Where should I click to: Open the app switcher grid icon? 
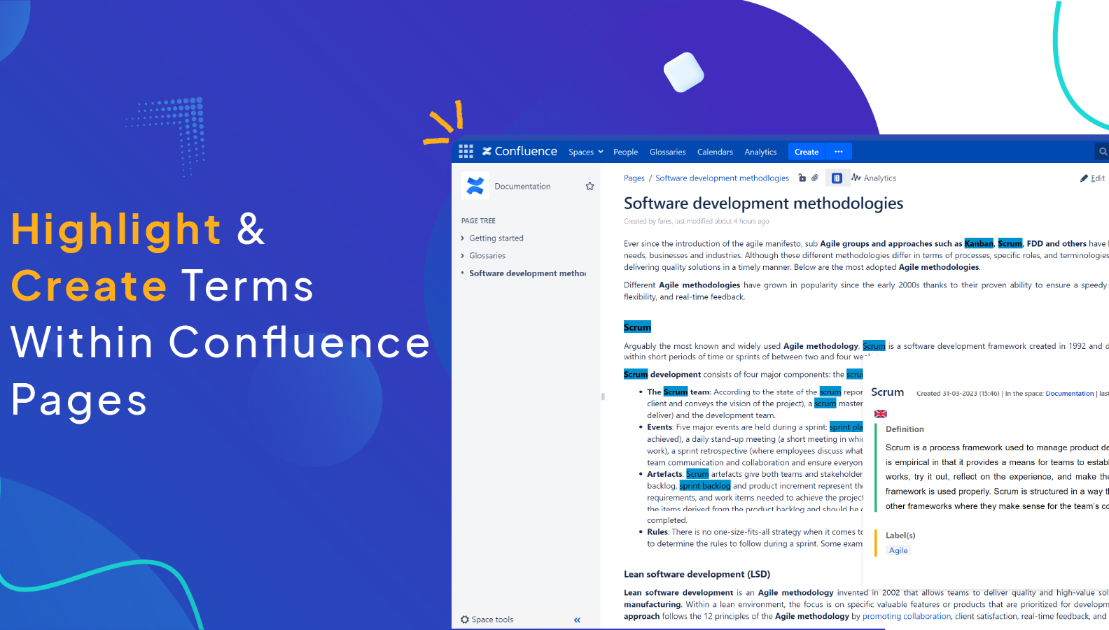click(x=466, y=151)
